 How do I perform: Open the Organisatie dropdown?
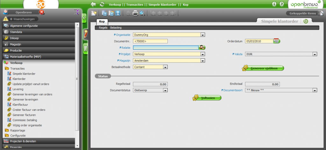202,35
